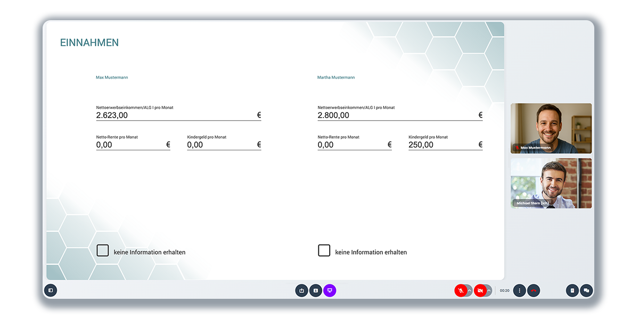This screenshot has height=319, width=639.
Task: Check Max's 'keine Information erhalten' box
Action: click(x=103, y=251)
